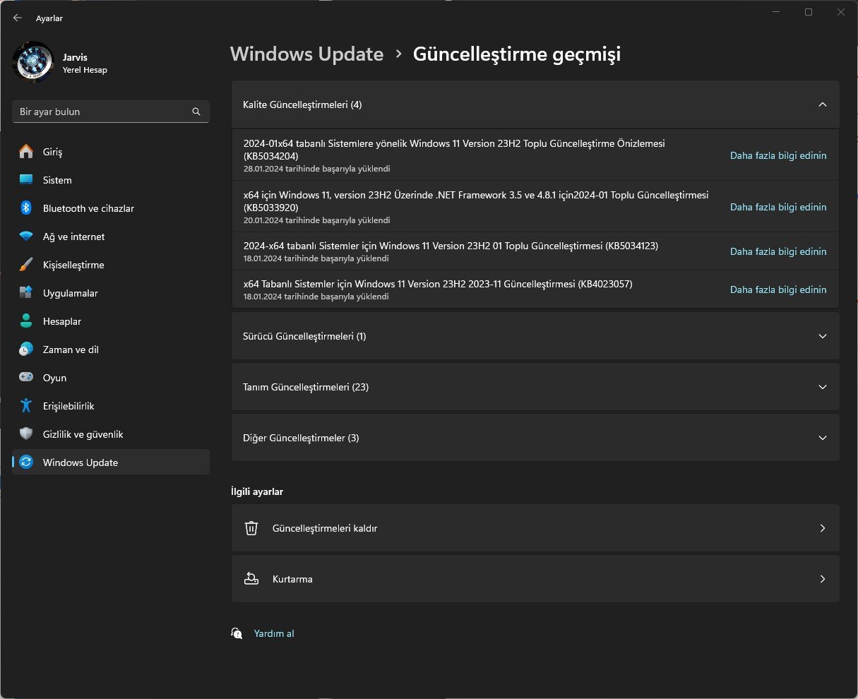Select the Giriş home icon
The width and height of the screenshot is (858, 699).
26,152
